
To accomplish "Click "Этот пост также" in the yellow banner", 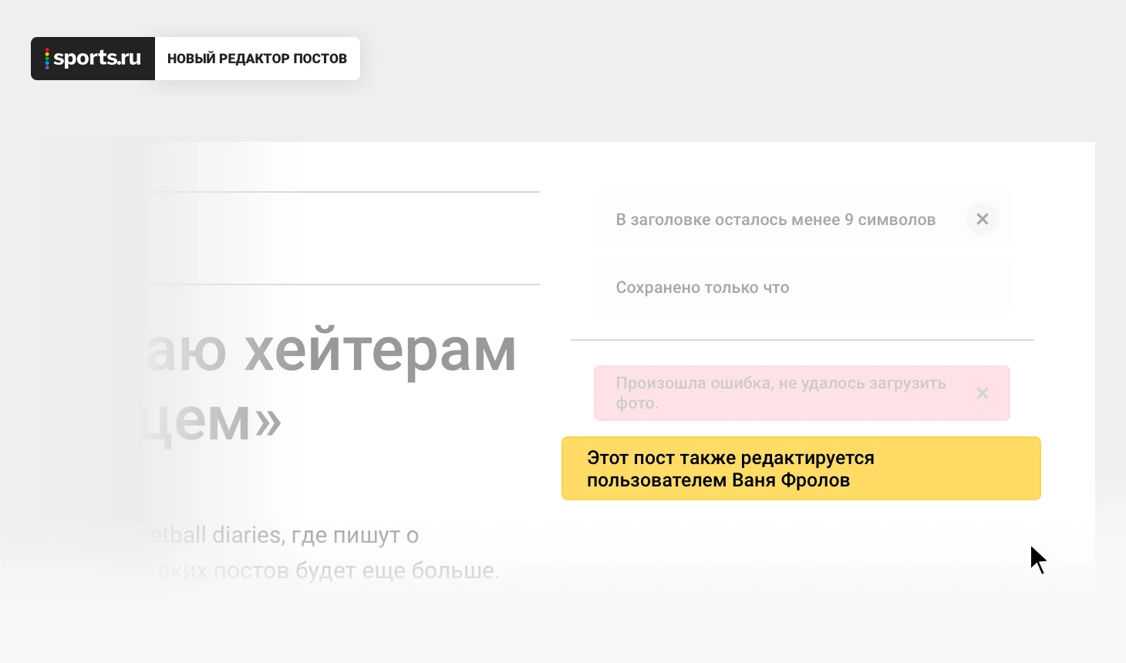I will pyautogui.click(x=661, y=458).
